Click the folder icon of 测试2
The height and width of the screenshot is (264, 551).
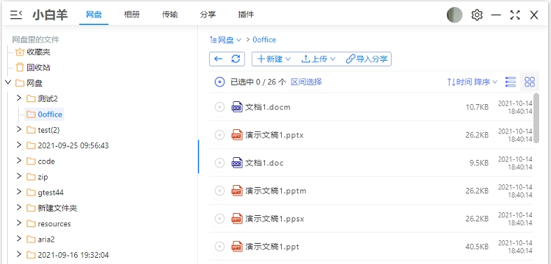[x=31, y=98]
